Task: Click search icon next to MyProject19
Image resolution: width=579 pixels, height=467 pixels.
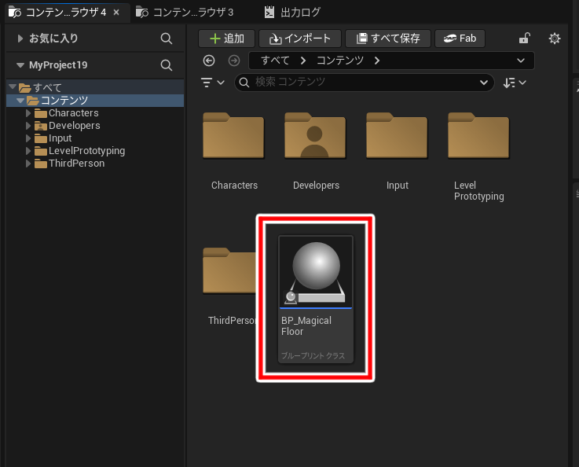Action: pos(167,65)
